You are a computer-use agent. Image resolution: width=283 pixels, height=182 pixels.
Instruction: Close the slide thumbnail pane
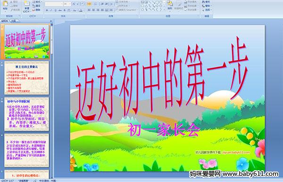[x=51, y=21]
